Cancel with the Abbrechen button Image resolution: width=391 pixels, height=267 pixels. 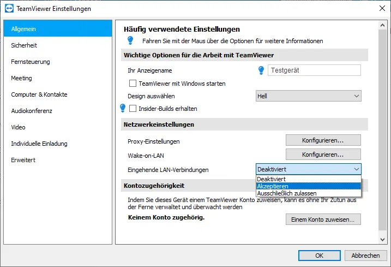tap(366, 256)
